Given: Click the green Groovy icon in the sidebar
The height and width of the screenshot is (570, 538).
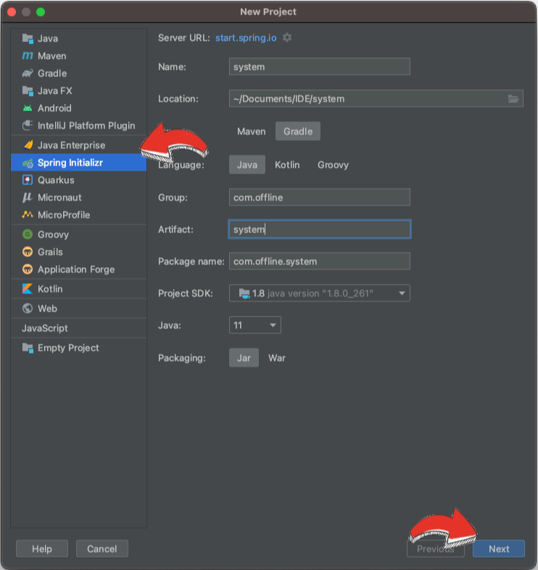Looking at the screenshot, I should 28,235.
